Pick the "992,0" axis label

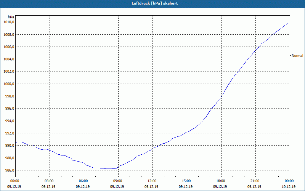10,133
